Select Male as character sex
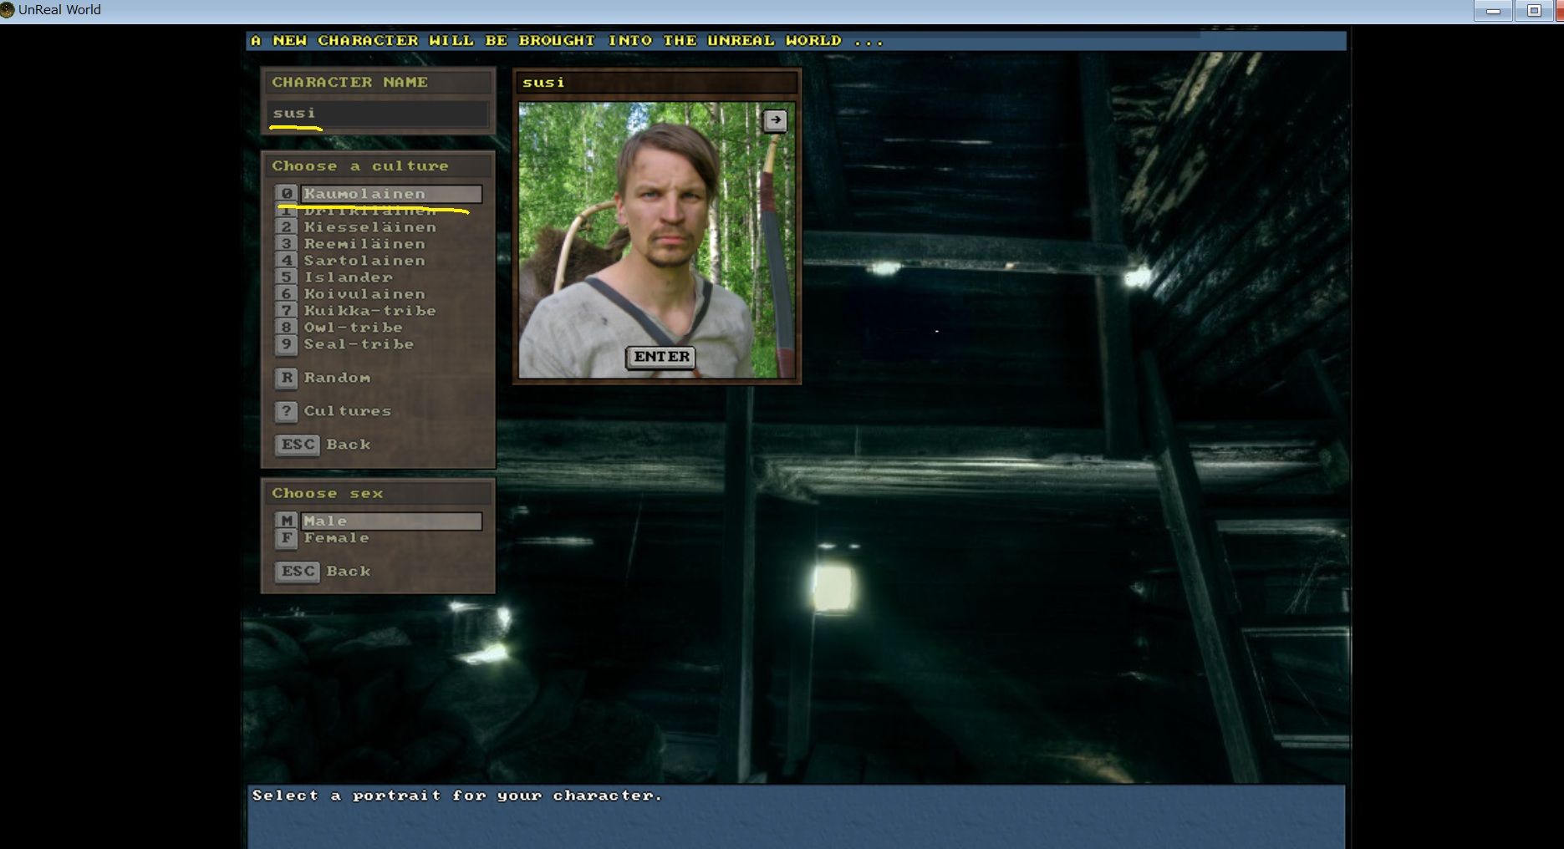 [x=379, y=521]
